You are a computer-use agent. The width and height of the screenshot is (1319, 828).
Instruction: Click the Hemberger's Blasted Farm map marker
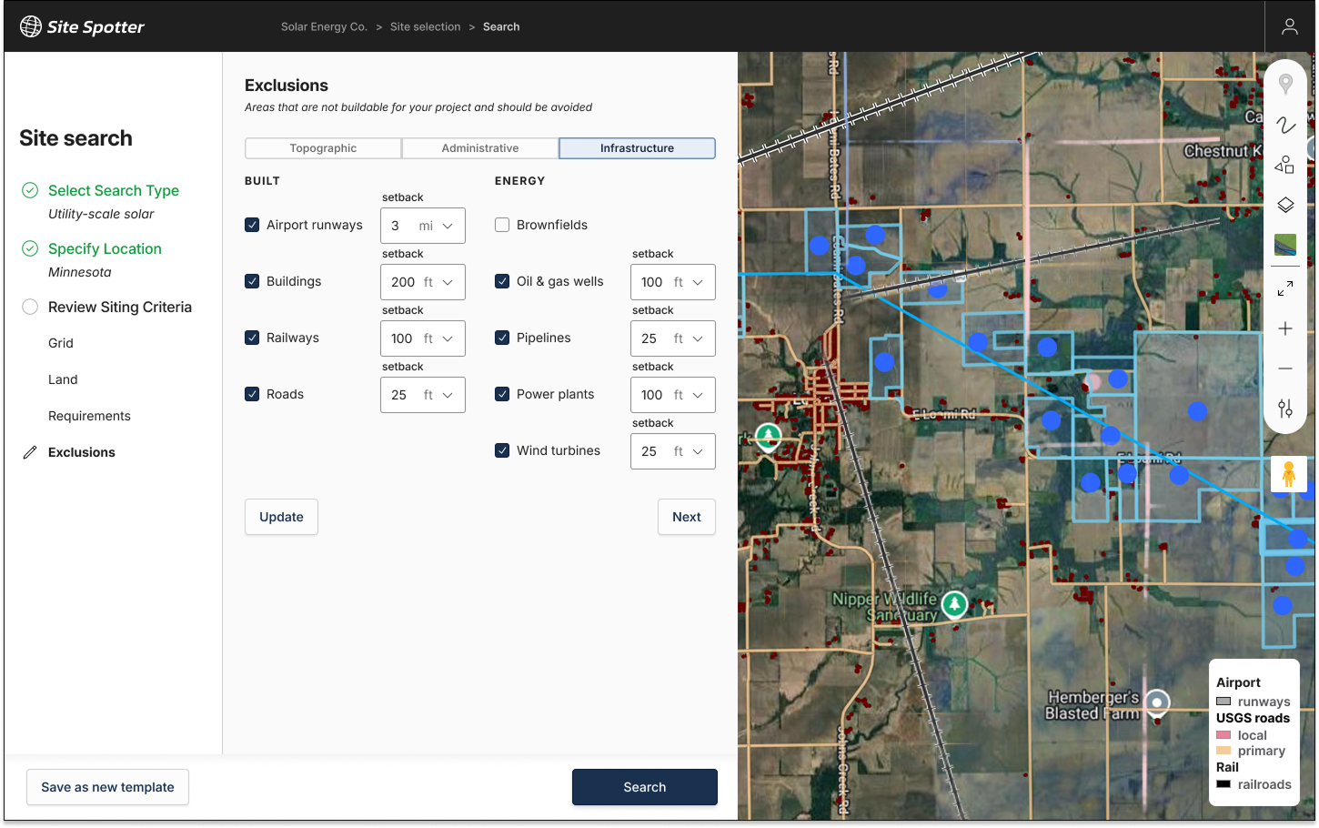click(1156, 703)
